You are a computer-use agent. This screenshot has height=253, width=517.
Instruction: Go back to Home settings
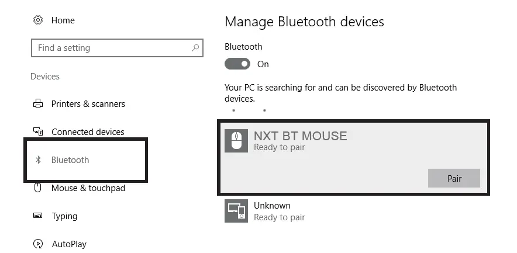click(63, 20)
